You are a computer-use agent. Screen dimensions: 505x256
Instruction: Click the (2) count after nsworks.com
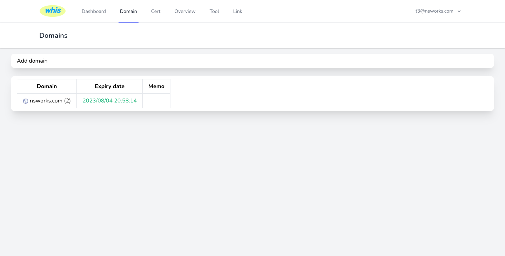(67, 101)
